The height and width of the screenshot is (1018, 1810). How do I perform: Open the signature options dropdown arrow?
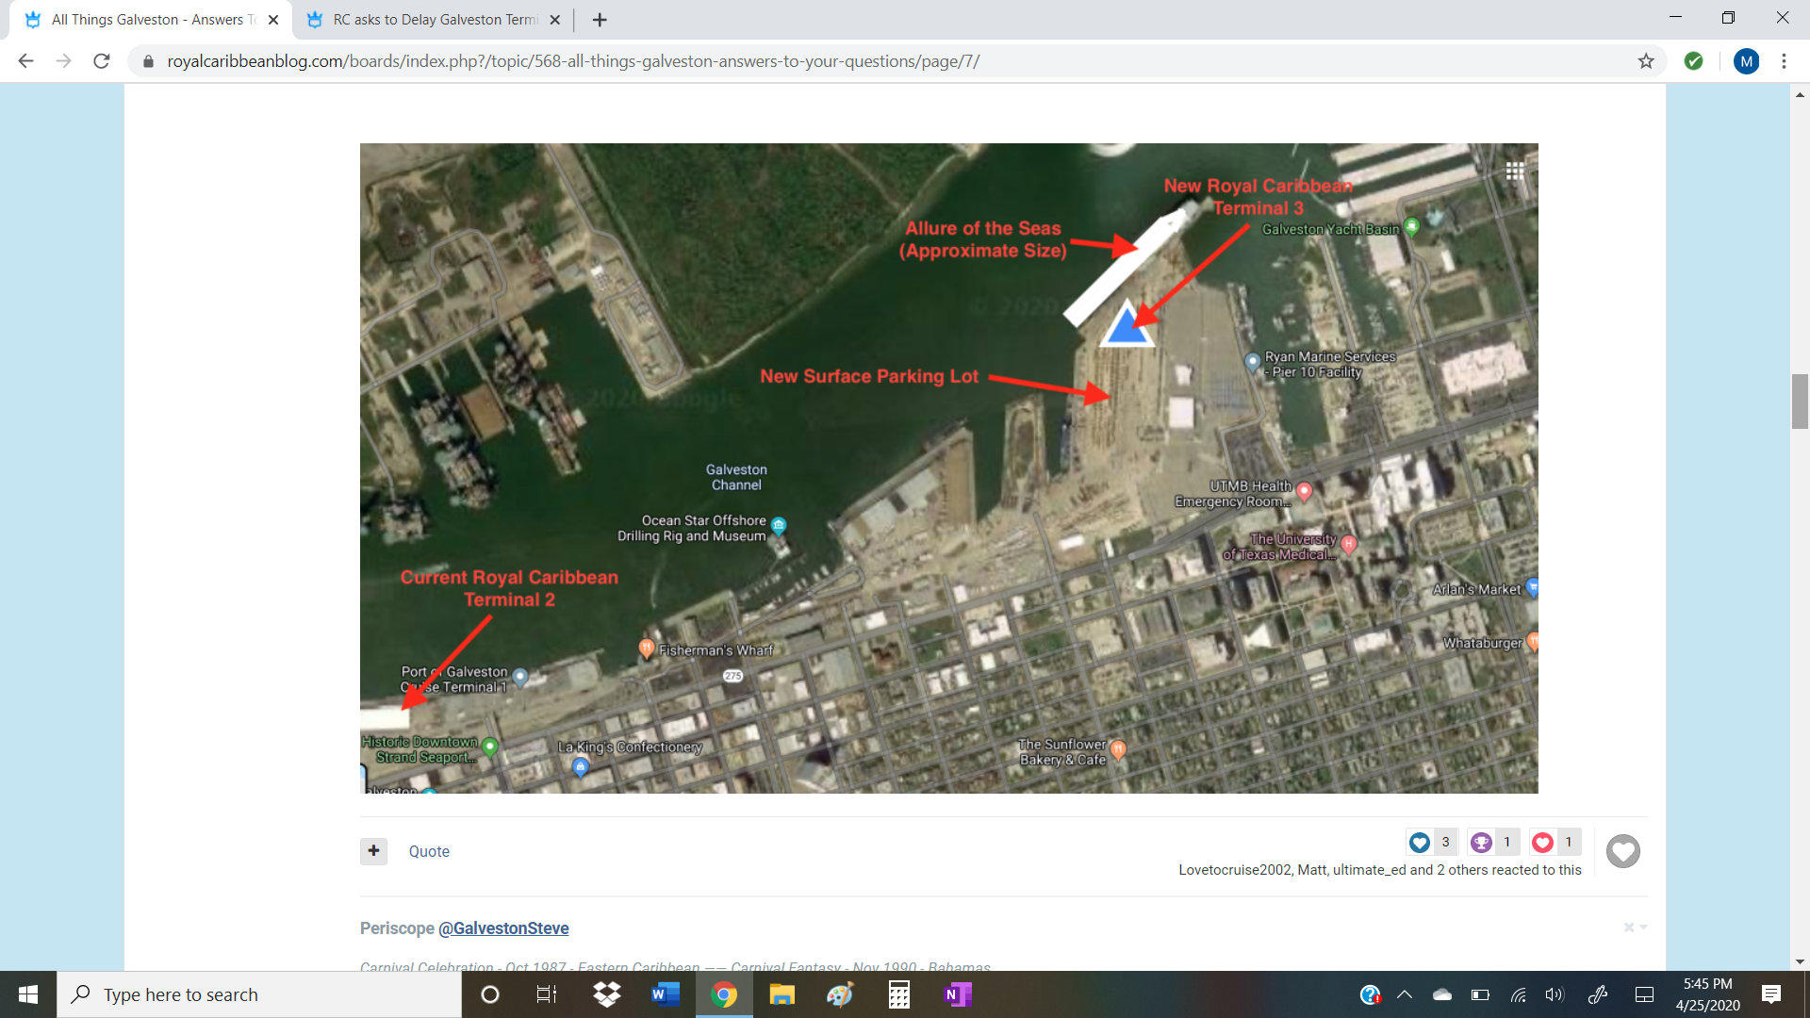pyautogui.click(x=1643, y=928)
